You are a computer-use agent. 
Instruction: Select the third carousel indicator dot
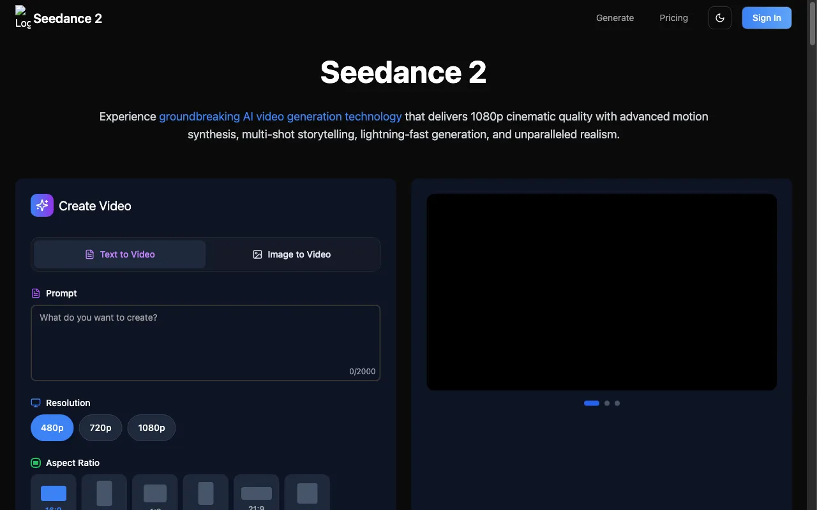pos(617,403)
